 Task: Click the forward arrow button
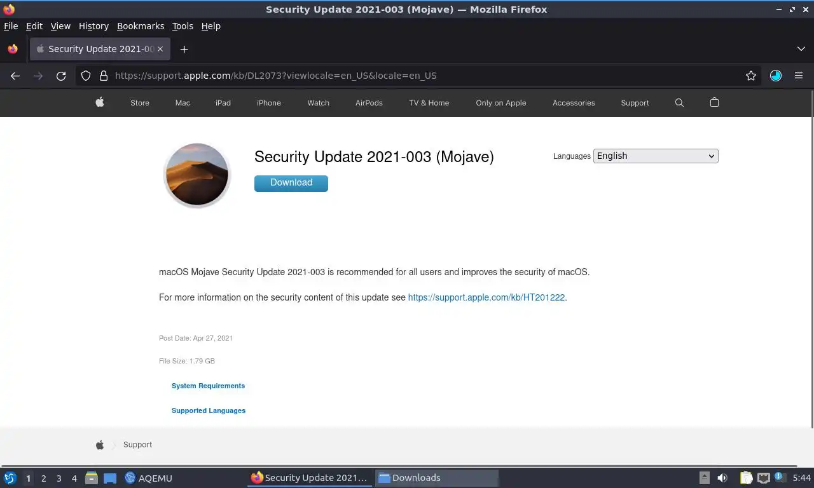pyautogui.click(x=38, y=76)
